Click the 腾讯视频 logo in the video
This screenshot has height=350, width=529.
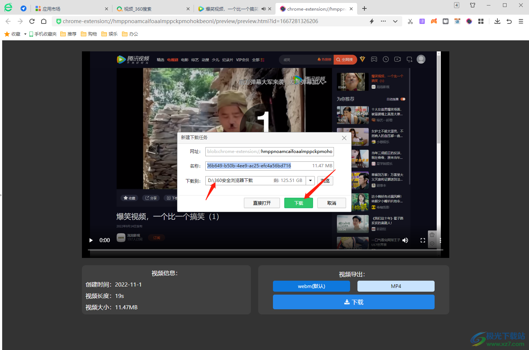(x=133, y=59)
